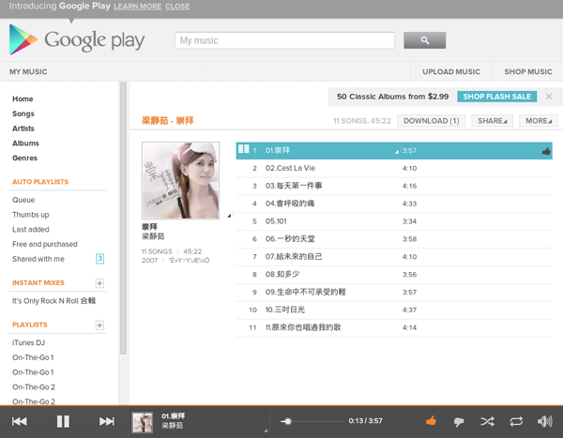Open the MORE dropdown
Viewport: 563px width, 438px height.
pos(539,121)
